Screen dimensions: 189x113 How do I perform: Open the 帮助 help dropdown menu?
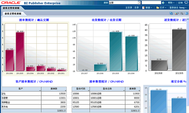(x=171, y=3)
